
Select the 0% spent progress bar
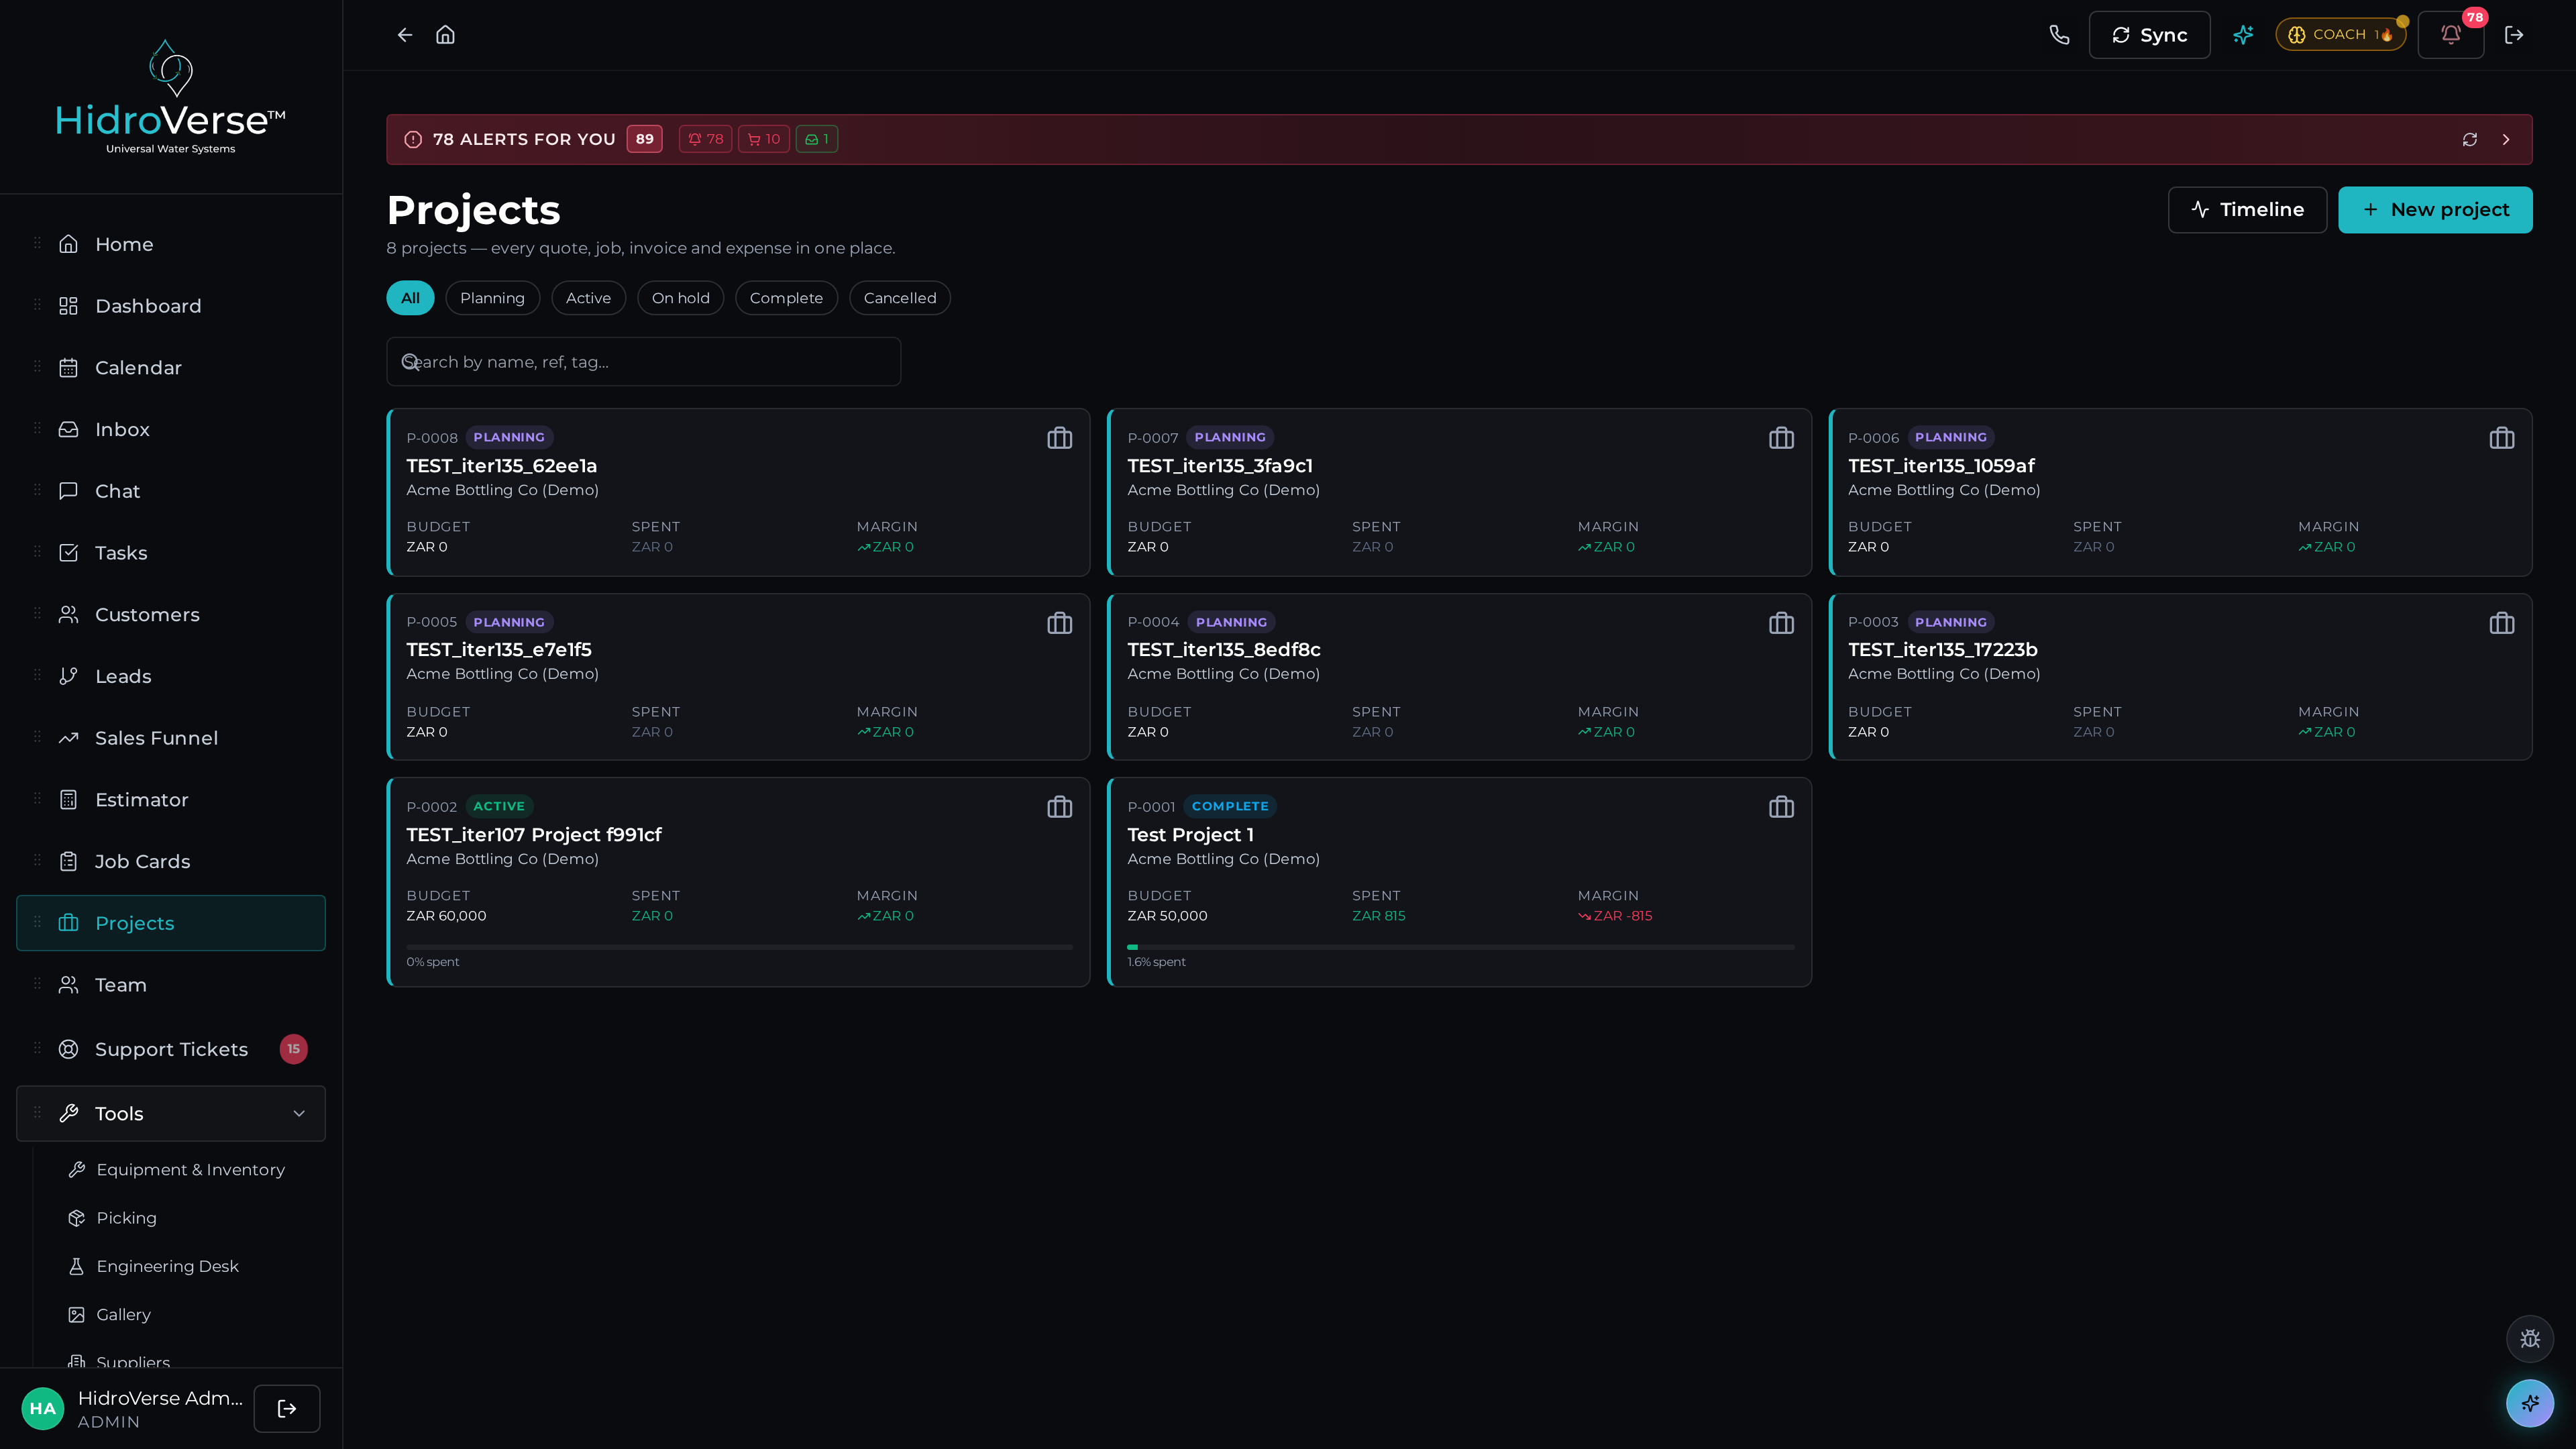point(739,947)
